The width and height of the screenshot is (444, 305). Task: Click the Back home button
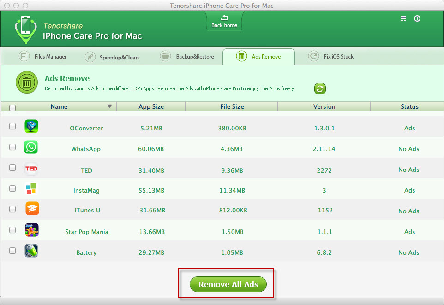[x=224, y=22]
